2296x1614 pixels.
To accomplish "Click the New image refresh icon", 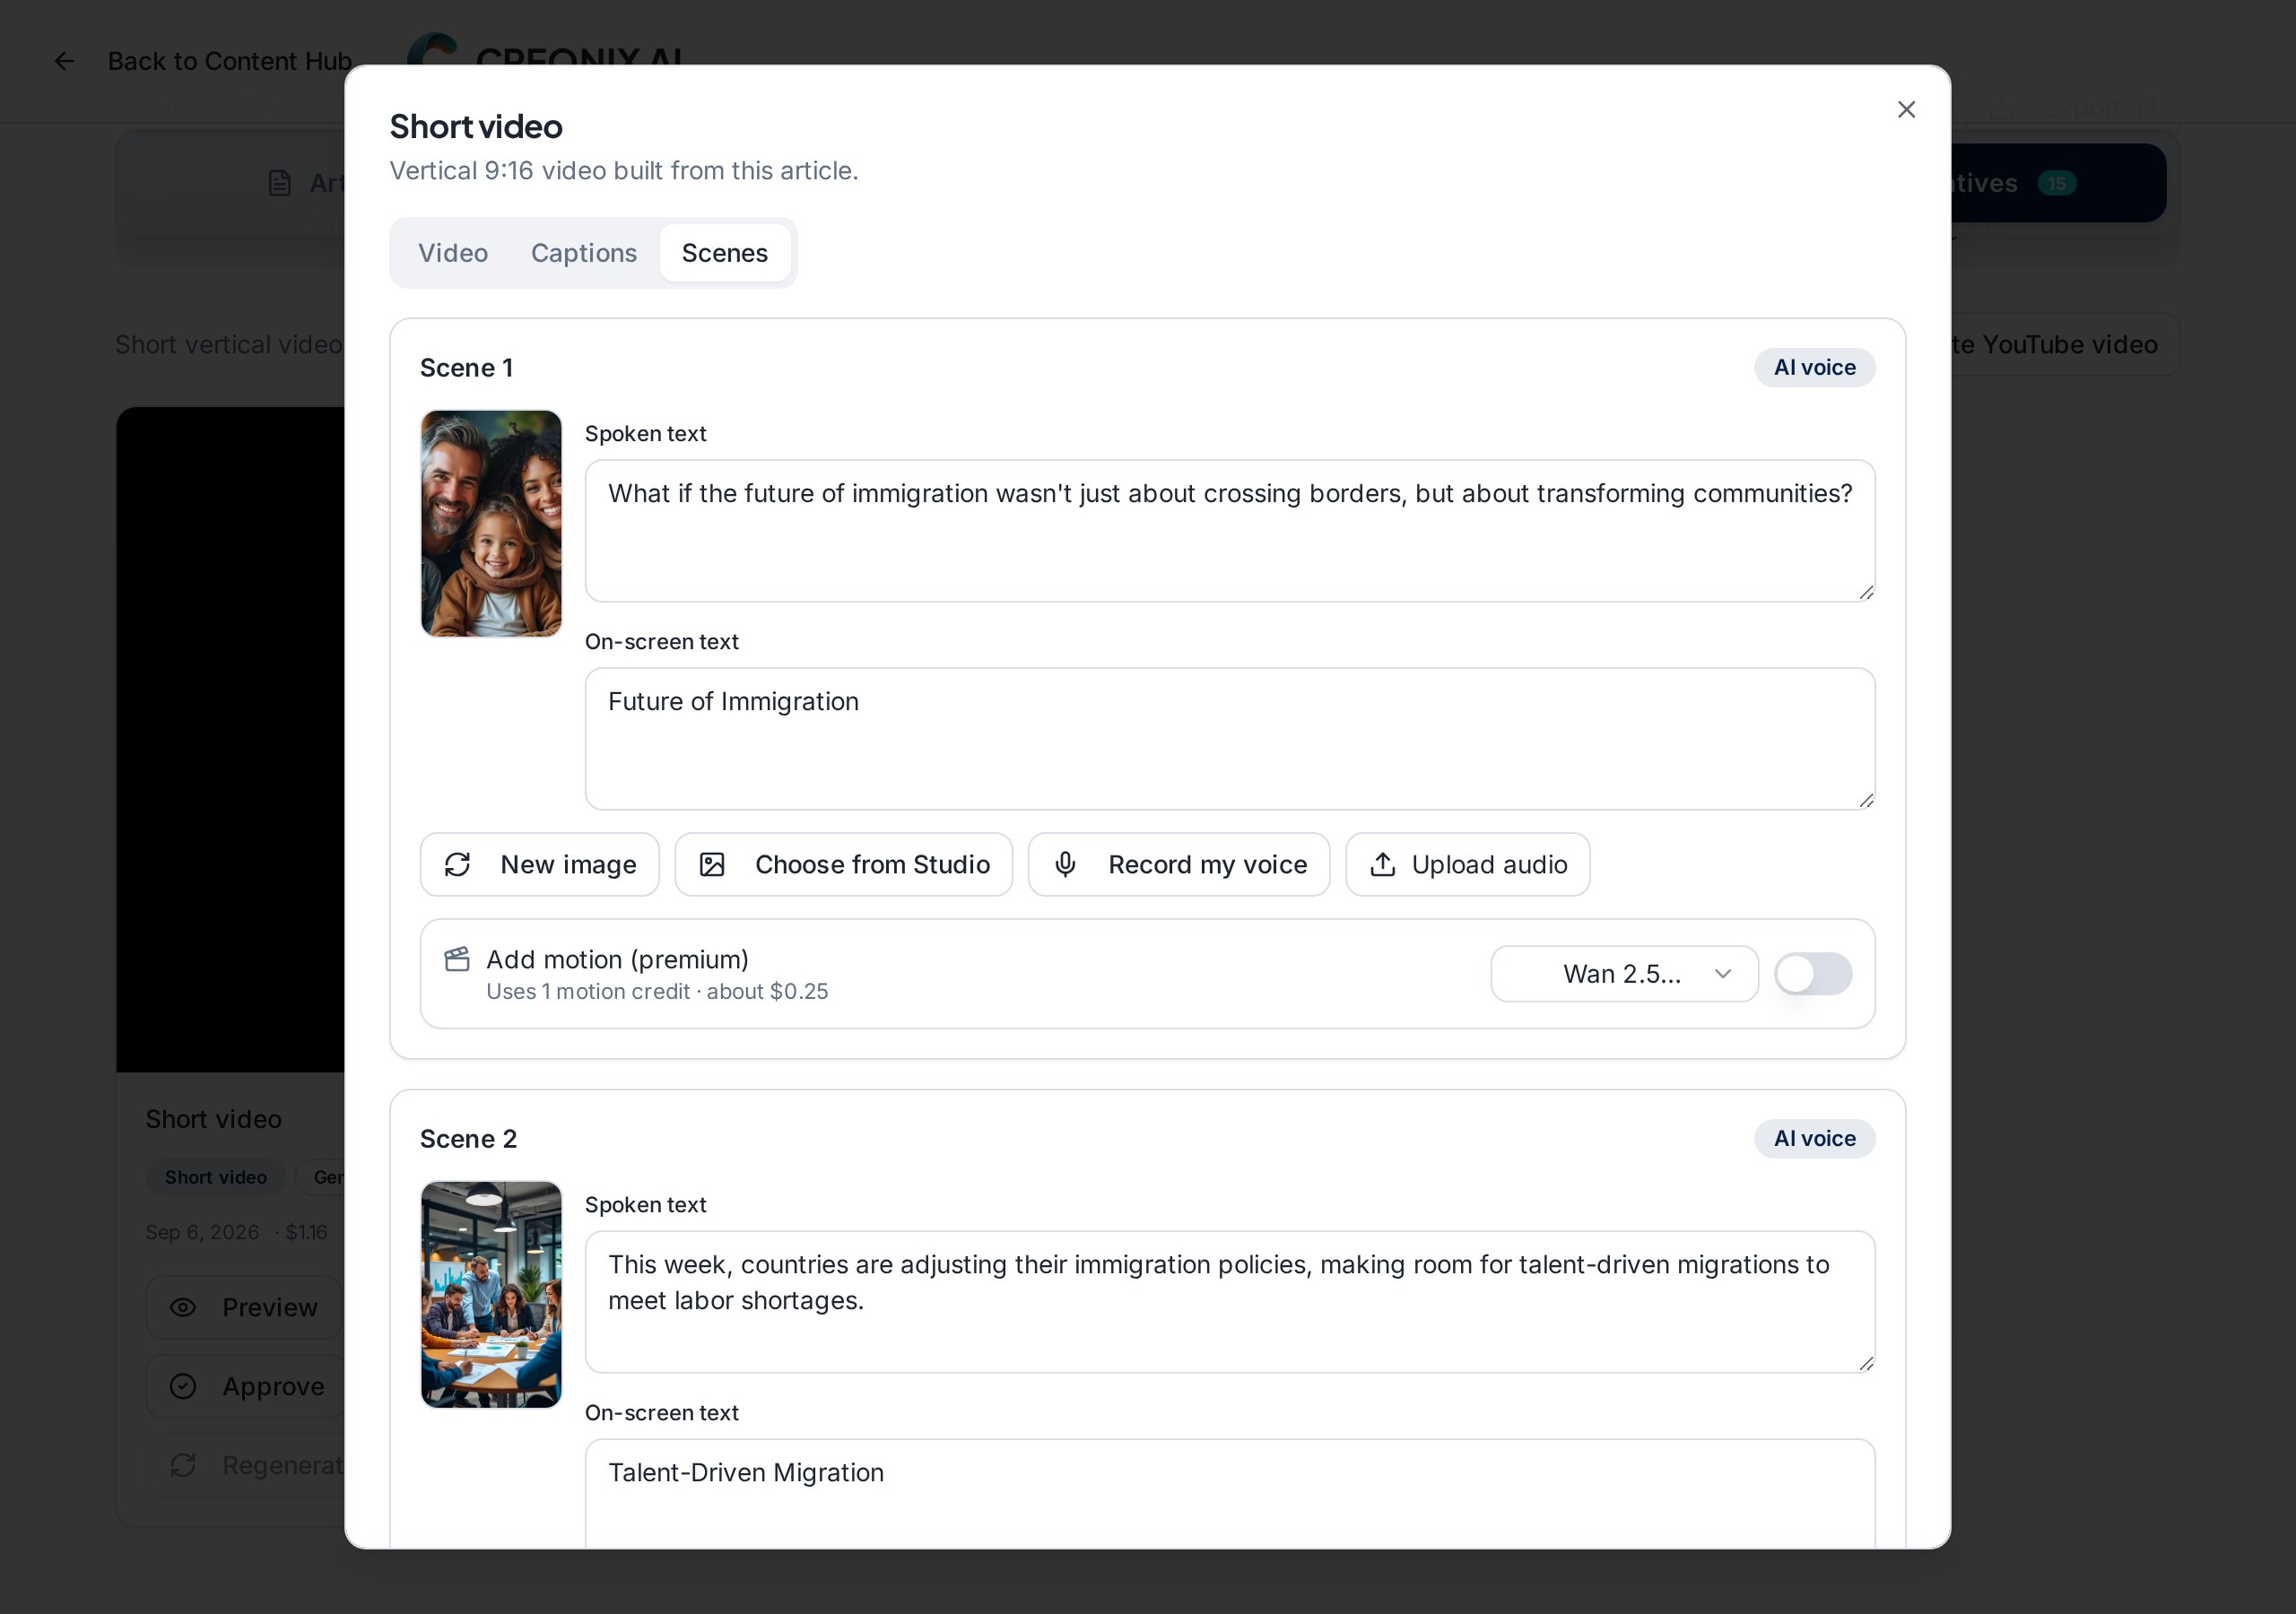I will pos(458,865).
